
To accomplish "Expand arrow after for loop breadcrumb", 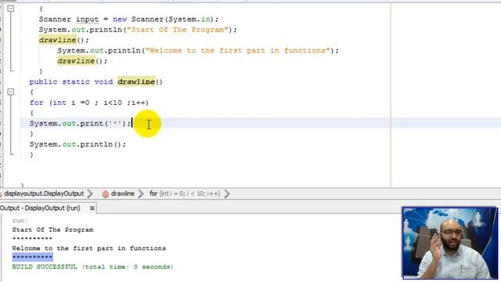I will [x=227, y=193].
